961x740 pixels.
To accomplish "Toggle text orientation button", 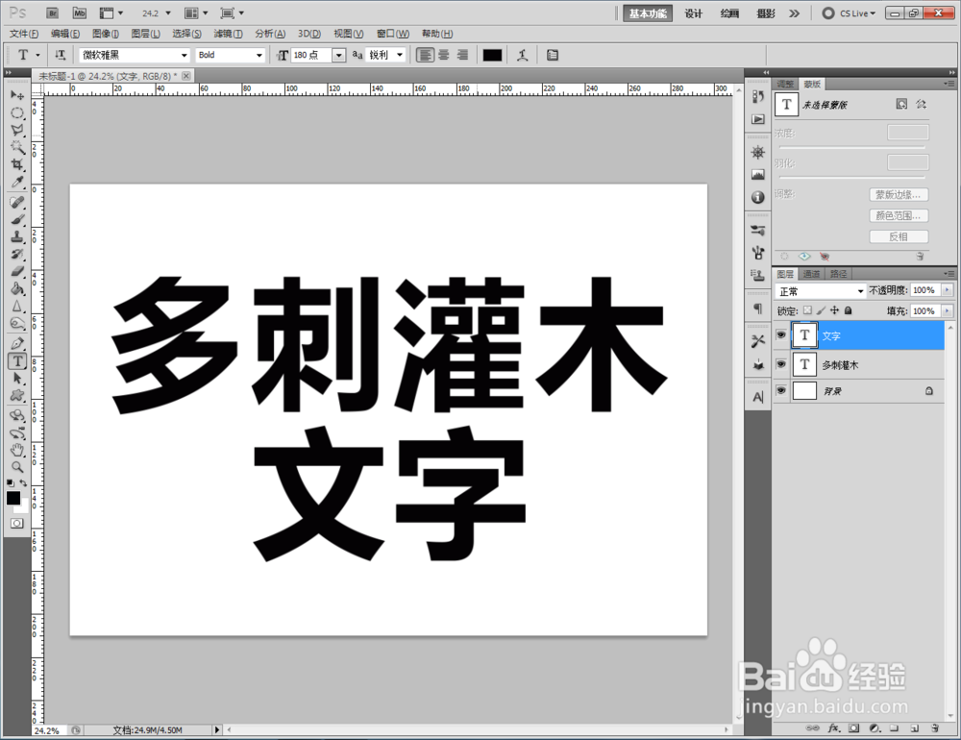I will [60, 55].
